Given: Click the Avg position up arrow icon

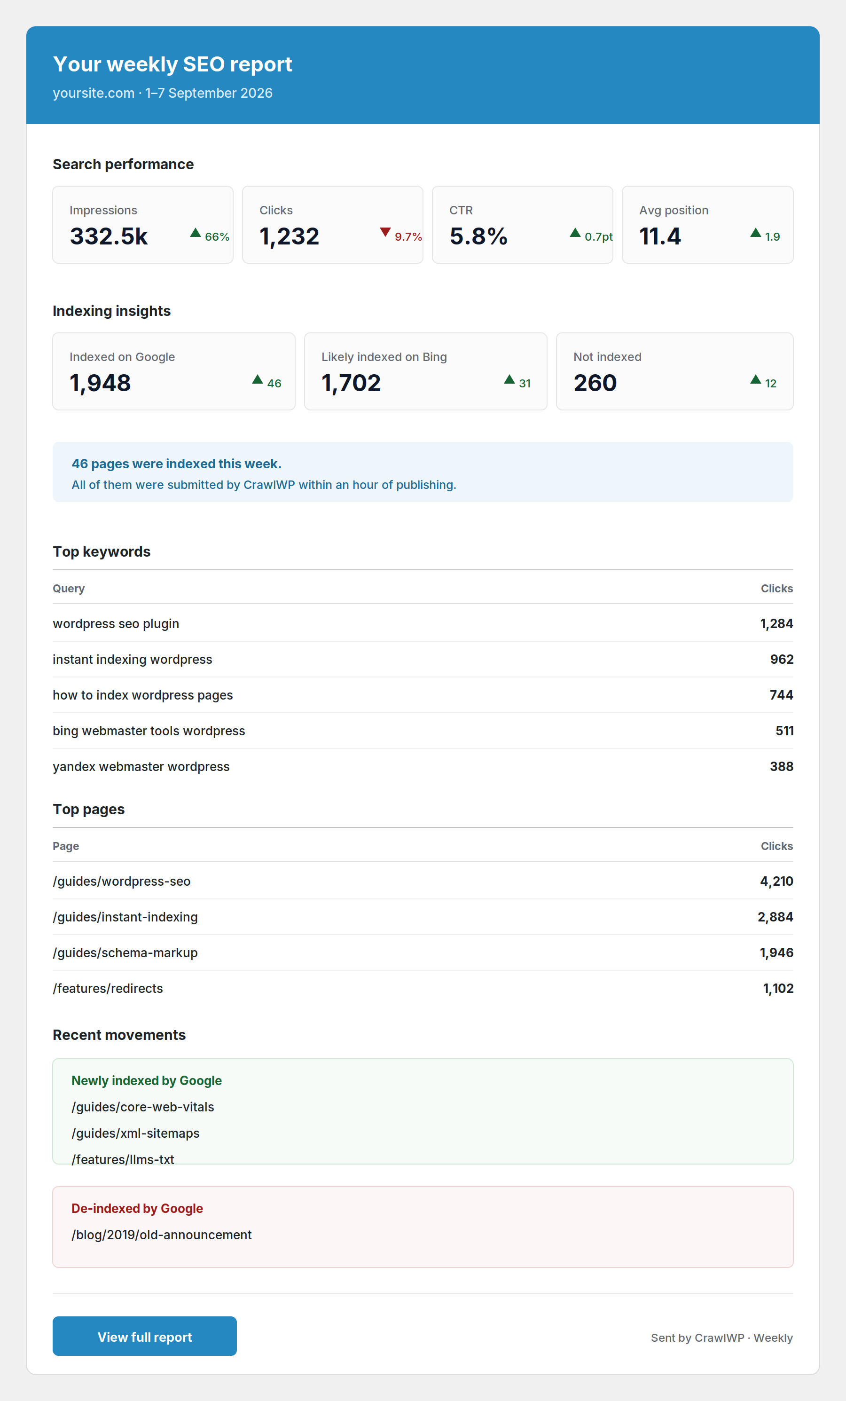Looking at the screenshot, I should point(756,233).
